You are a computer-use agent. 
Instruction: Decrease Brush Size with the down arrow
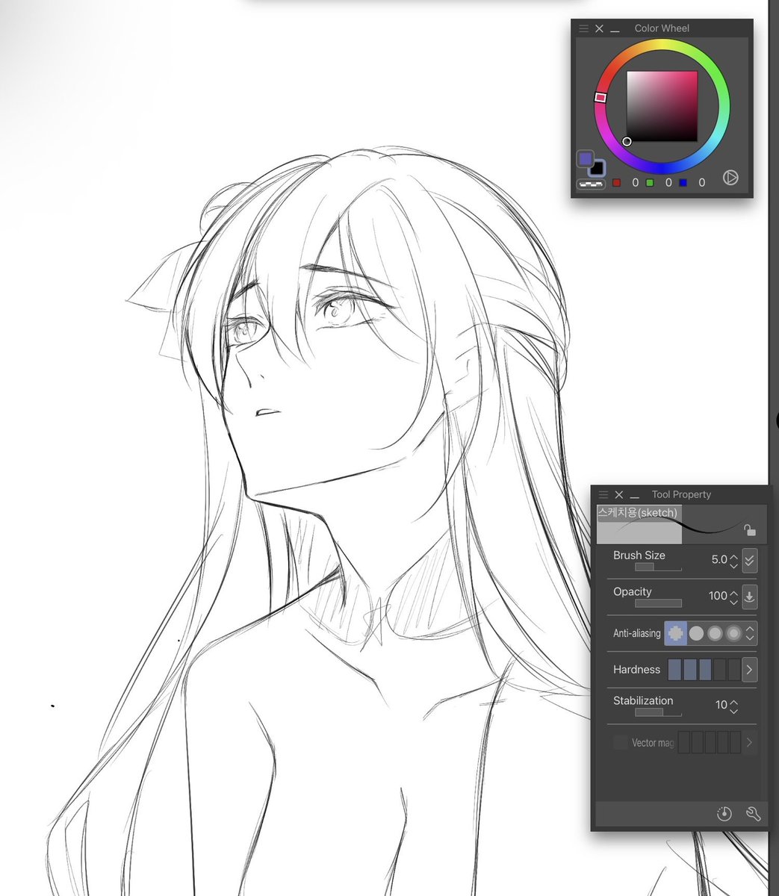point(733,565)
